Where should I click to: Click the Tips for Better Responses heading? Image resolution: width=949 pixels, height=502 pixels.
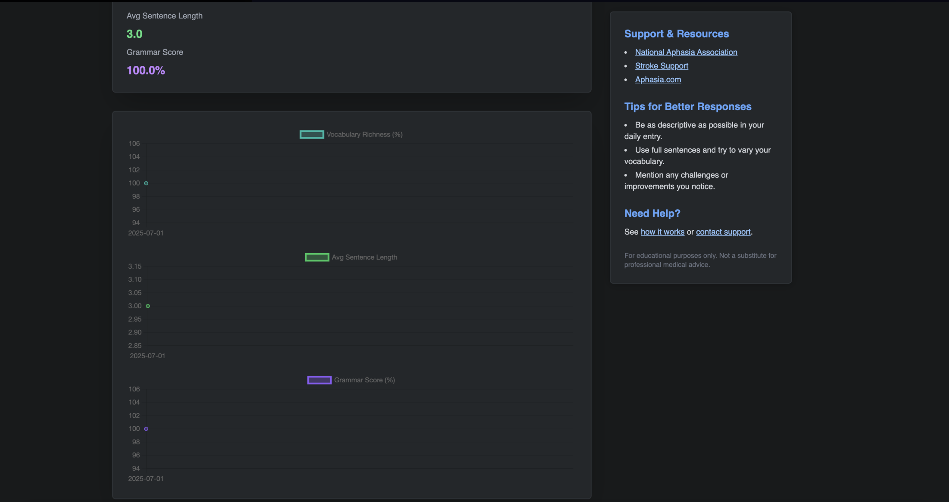click(687, 106)
